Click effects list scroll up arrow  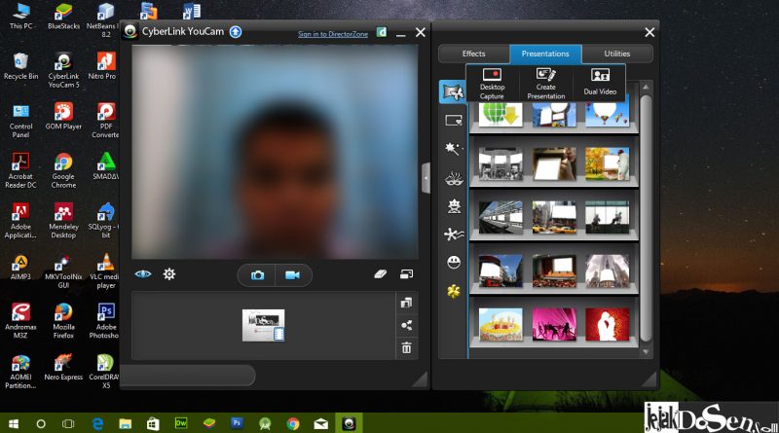coord(646,87)
